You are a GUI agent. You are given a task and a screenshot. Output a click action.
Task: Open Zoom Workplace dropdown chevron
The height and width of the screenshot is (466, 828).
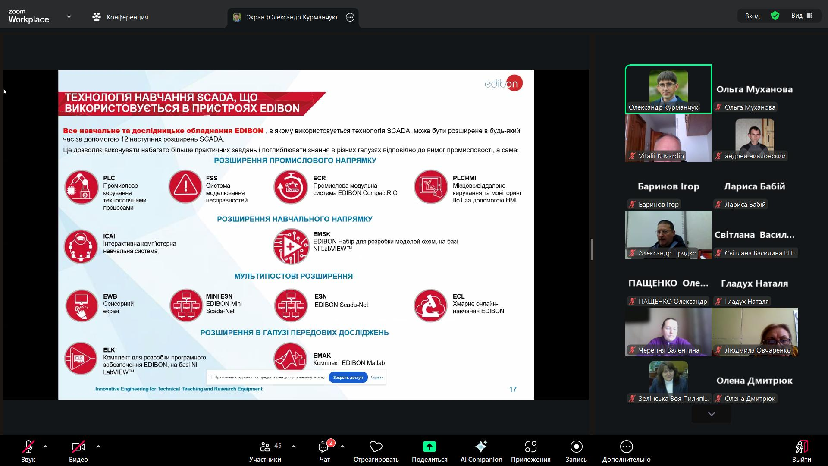(x=69, y=17)
